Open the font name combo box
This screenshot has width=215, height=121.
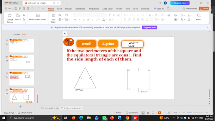[85, 15]
